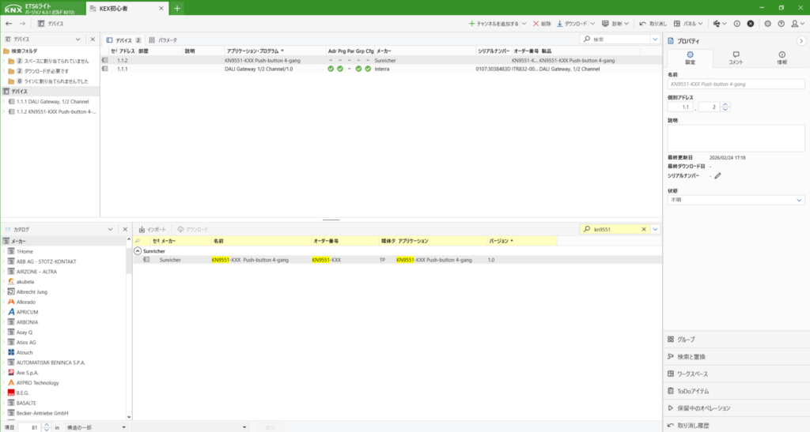This screenshot has width=810, height=432.
Task: Increase the individual address stepper value
Action: click(726, 104)
